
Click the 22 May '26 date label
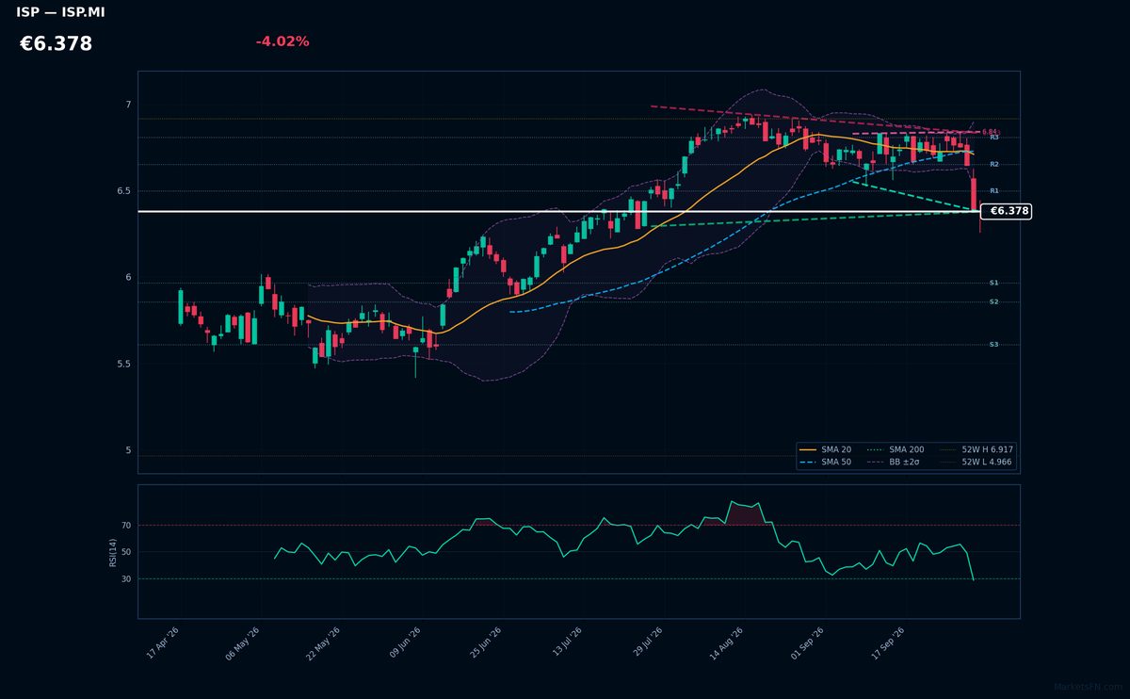[x=323, y=643]
